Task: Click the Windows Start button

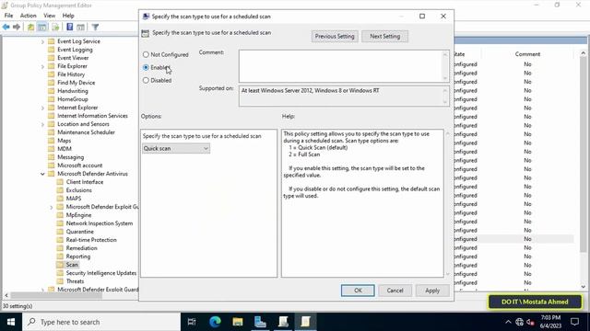Action: pos(11,322)
